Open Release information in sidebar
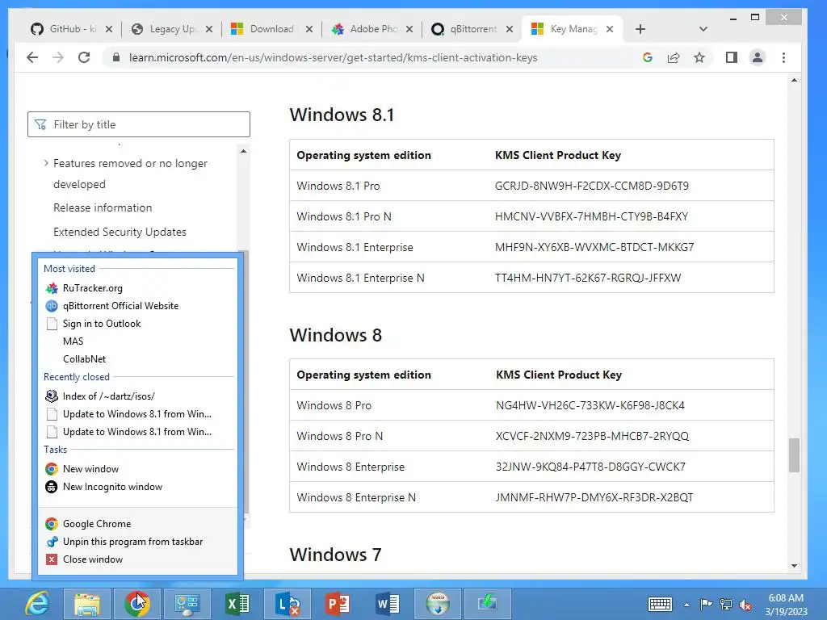This screenshot has height=620, width=827. tap(103, 207)
